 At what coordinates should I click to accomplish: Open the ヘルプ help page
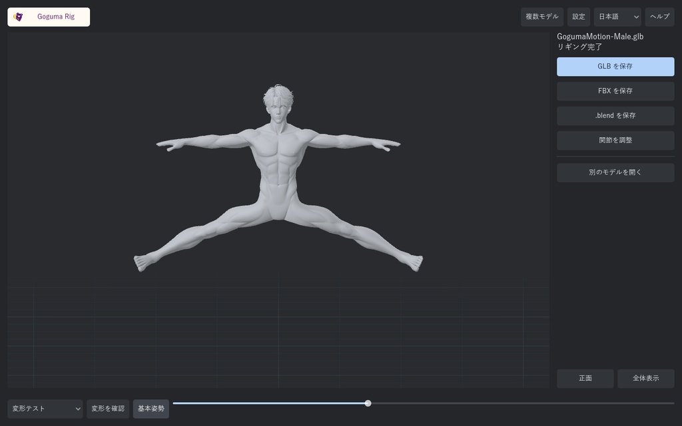659,17
